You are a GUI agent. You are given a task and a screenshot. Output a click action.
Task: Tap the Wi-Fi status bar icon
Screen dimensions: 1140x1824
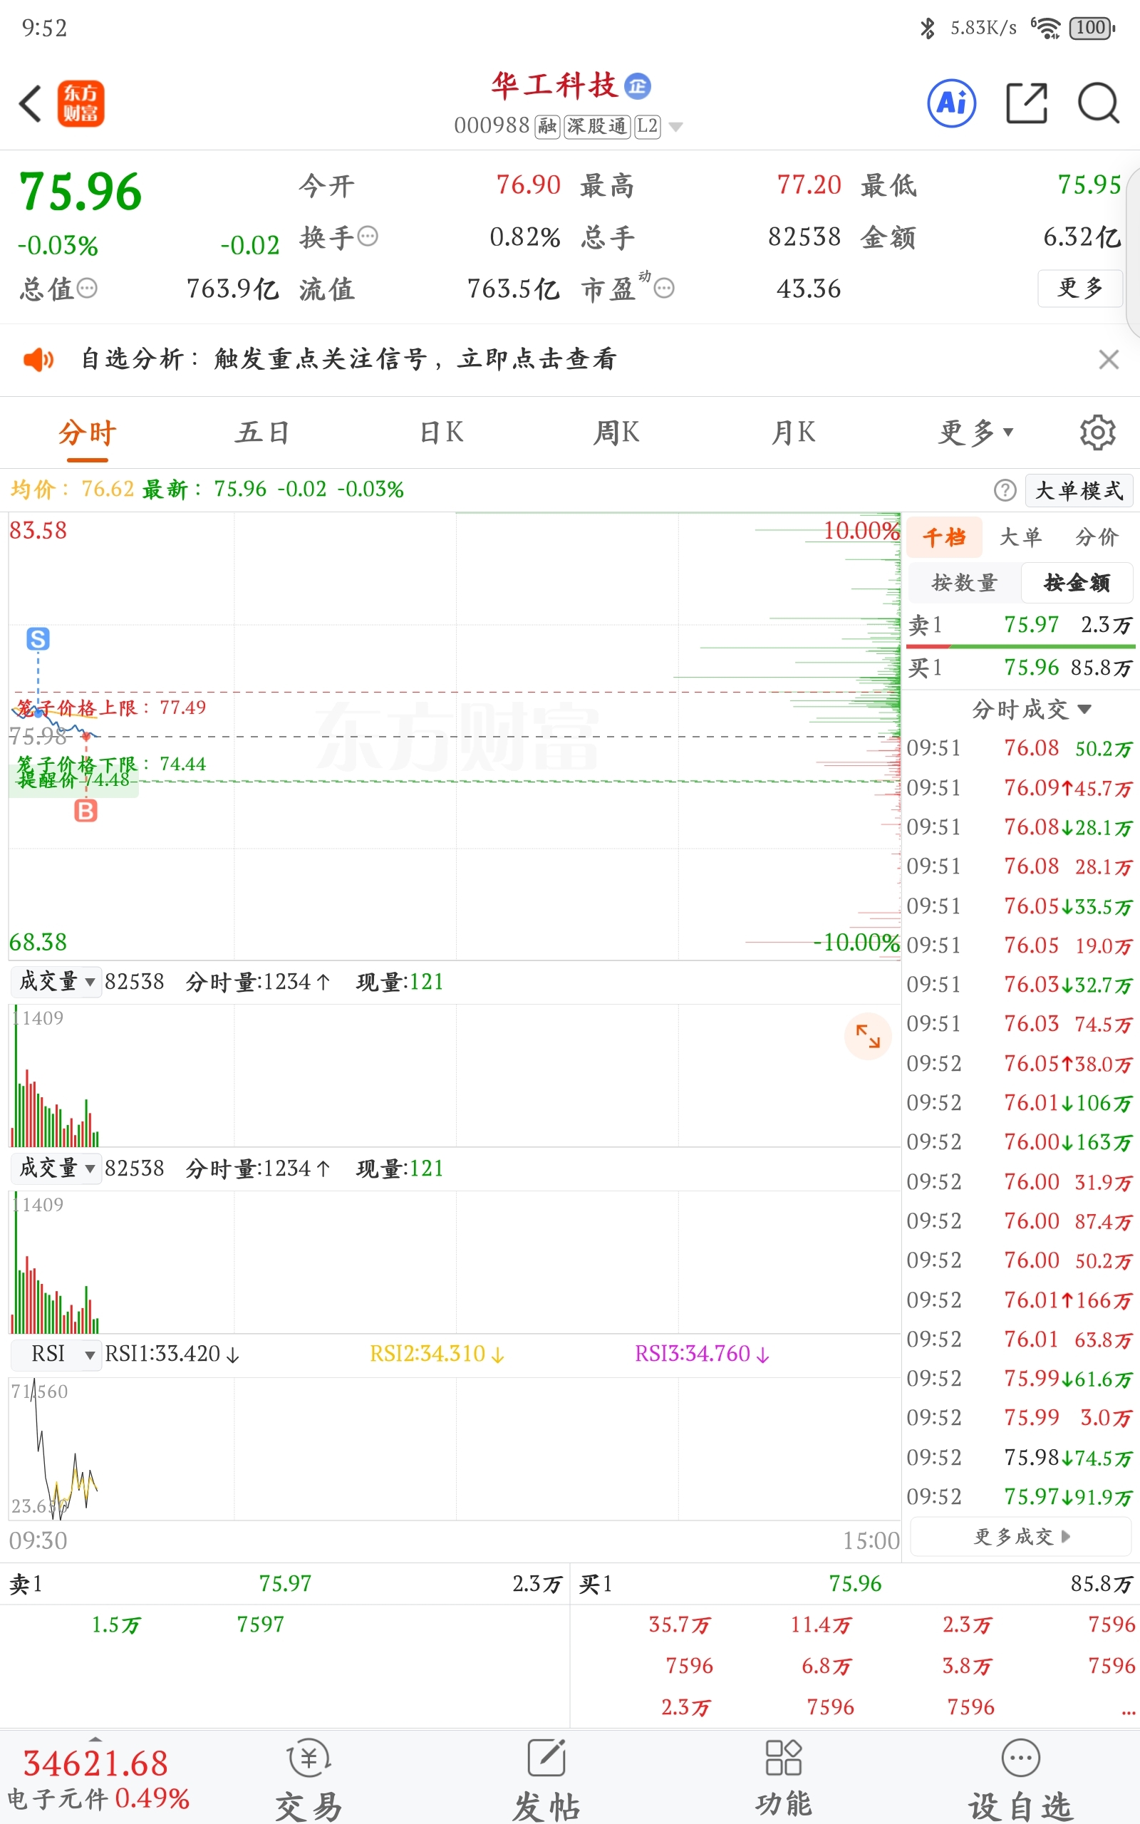tap(1047, 28)
